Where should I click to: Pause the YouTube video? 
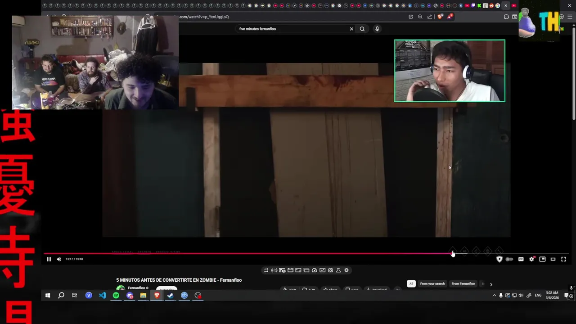[x=49, y=259]
